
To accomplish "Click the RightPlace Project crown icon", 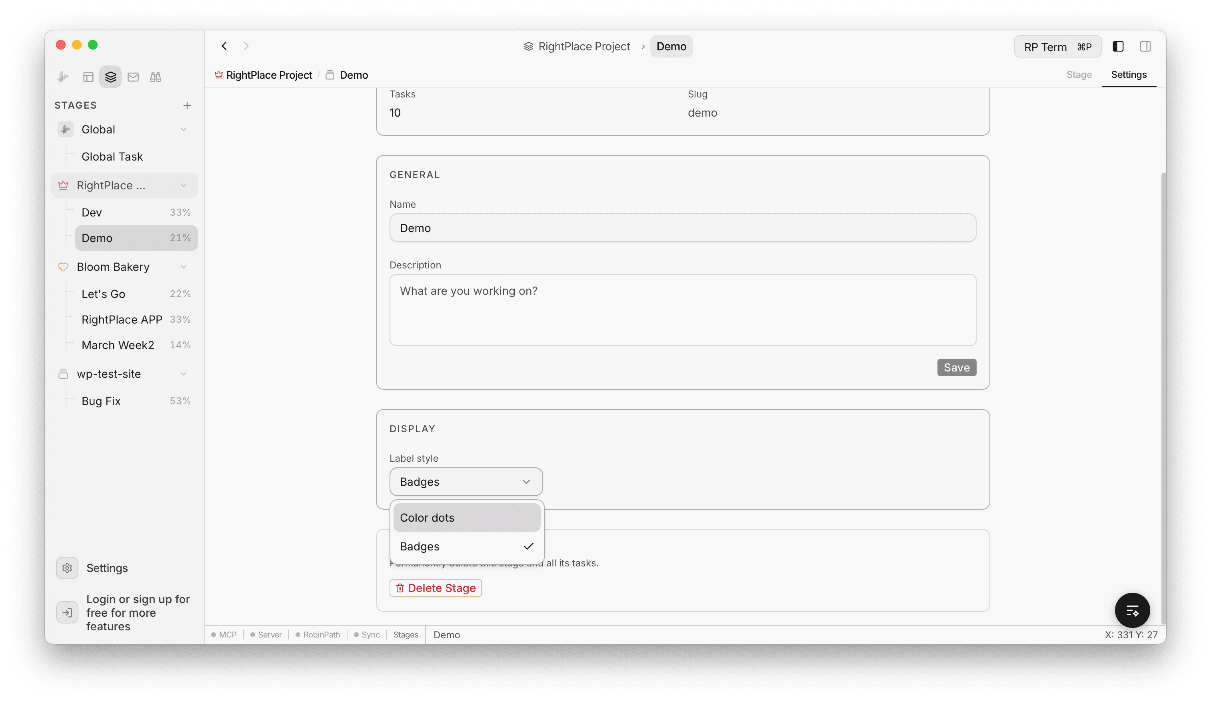I will pos(64,185).
